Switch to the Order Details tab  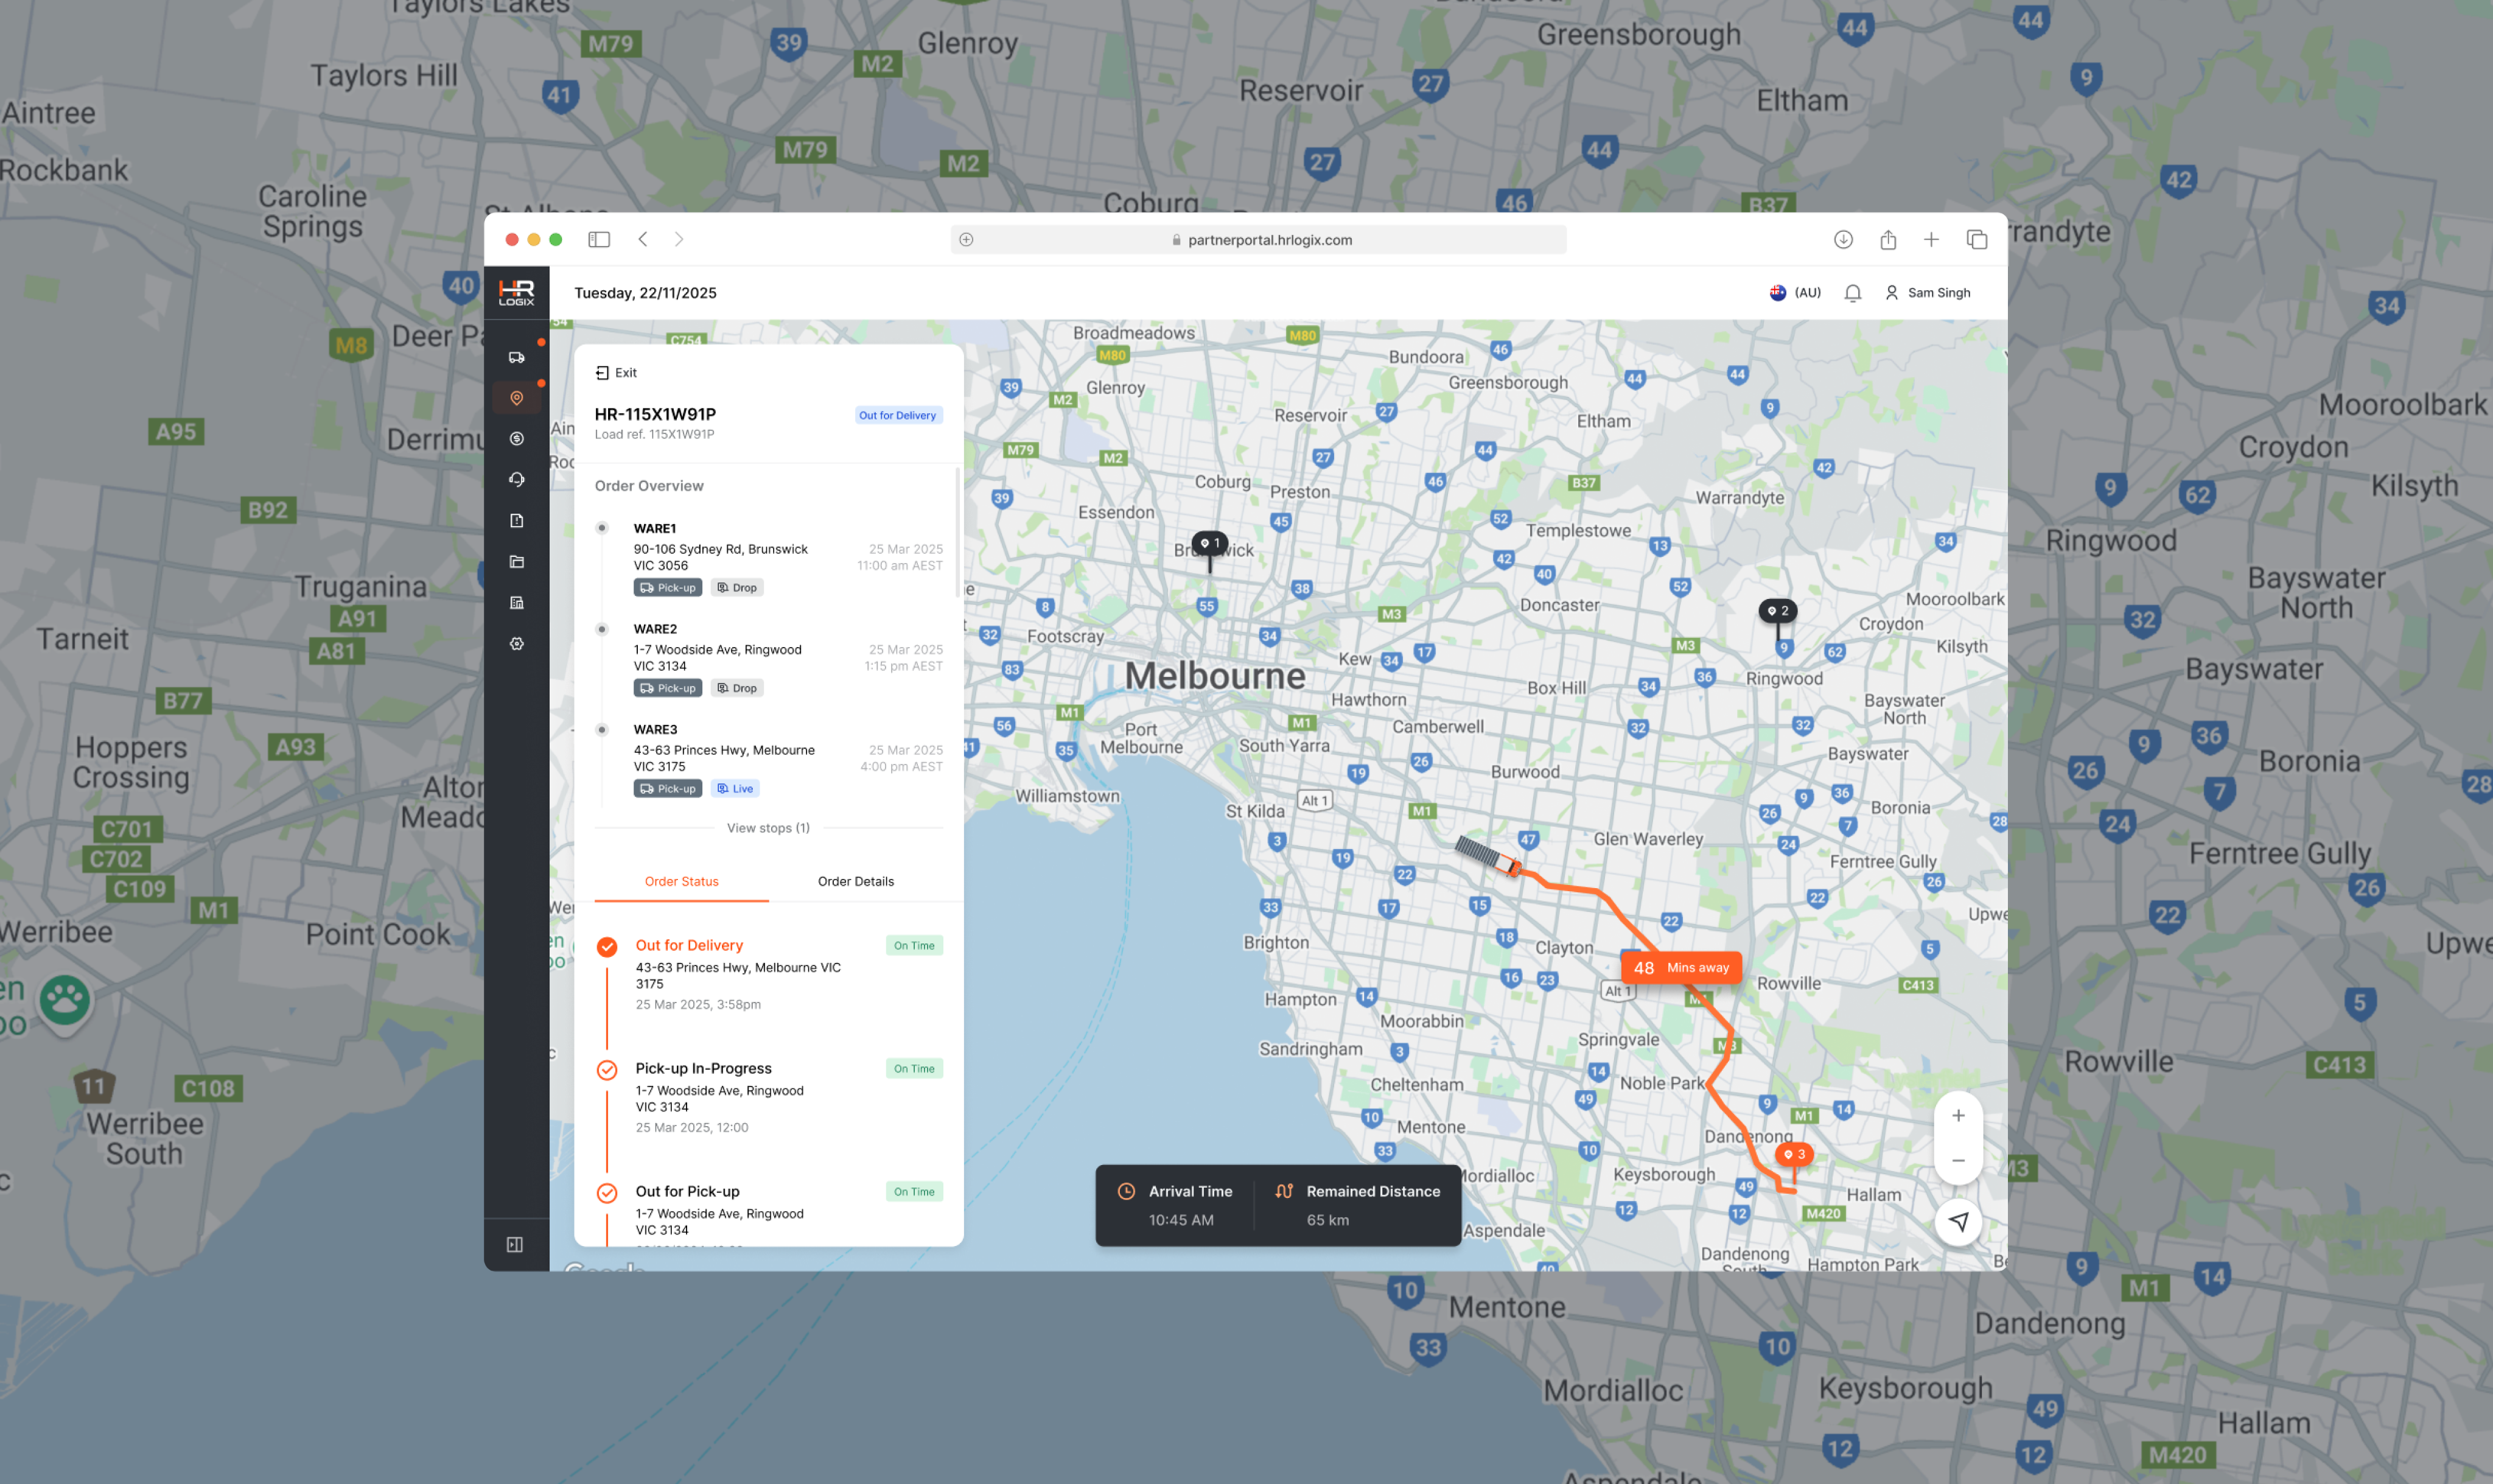[x=856, y=881]
